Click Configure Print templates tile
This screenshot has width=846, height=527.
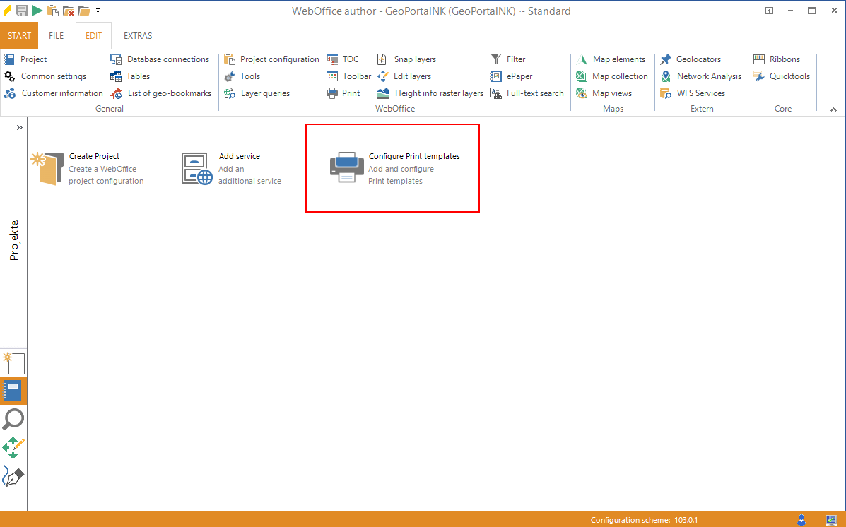(395, 168)
